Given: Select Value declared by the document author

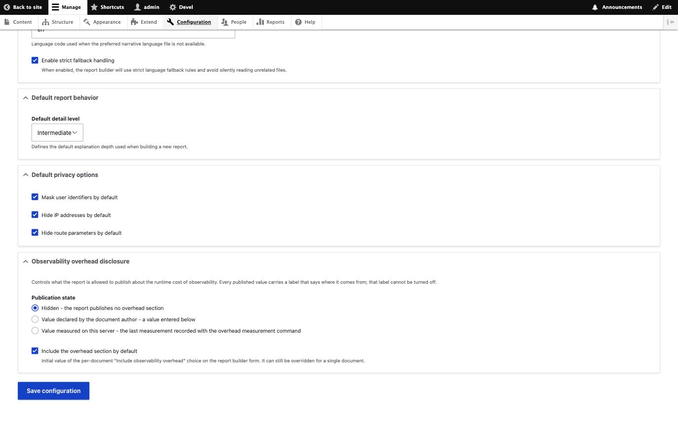Looking at the screenshot, I should 35,319.
